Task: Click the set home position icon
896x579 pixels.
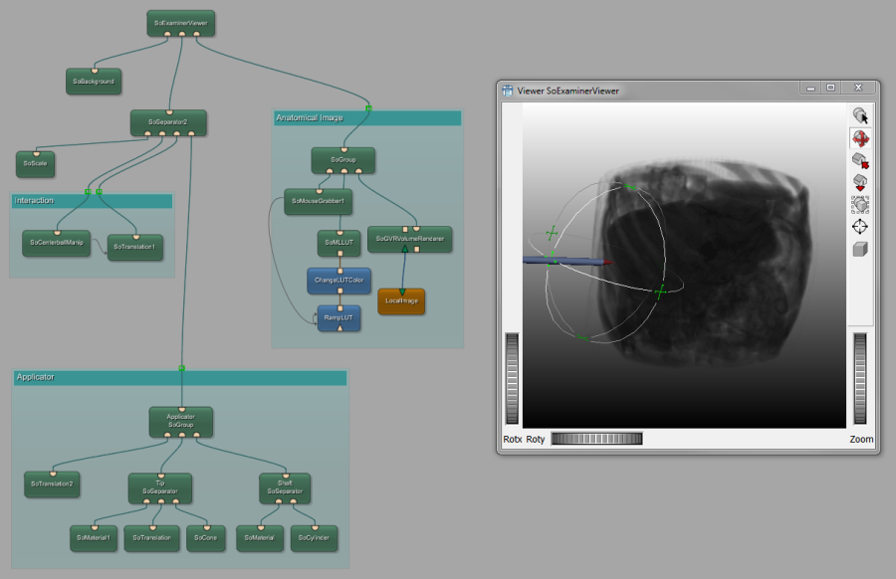Action: [x=860, y=160]
